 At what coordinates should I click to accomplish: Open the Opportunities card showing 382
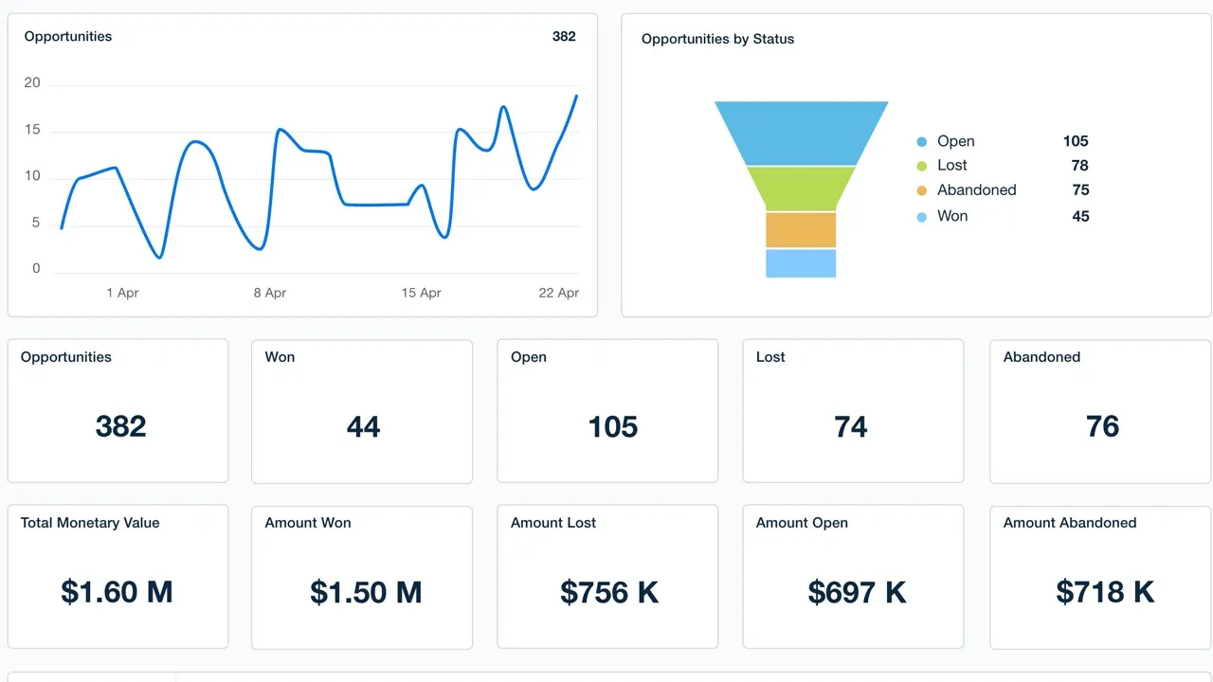118,411
